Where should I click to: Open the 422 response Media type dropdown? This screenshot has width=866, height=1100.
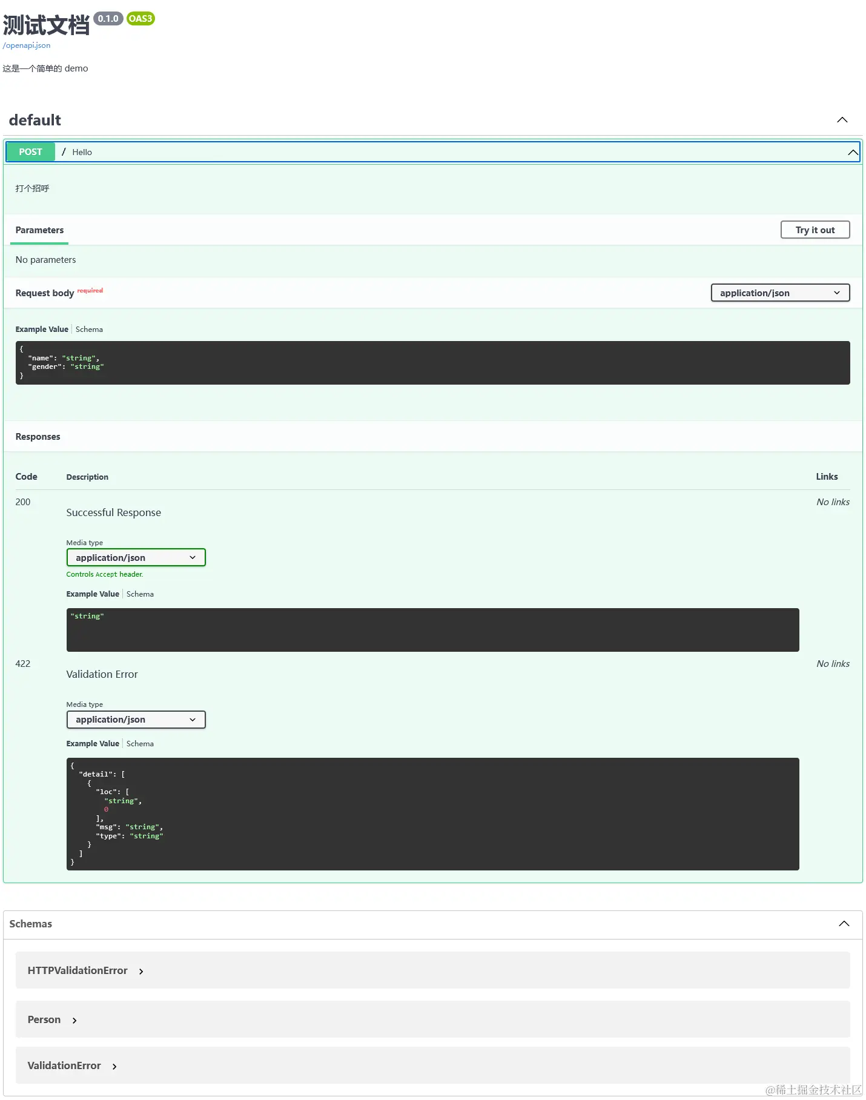(136, 720)
